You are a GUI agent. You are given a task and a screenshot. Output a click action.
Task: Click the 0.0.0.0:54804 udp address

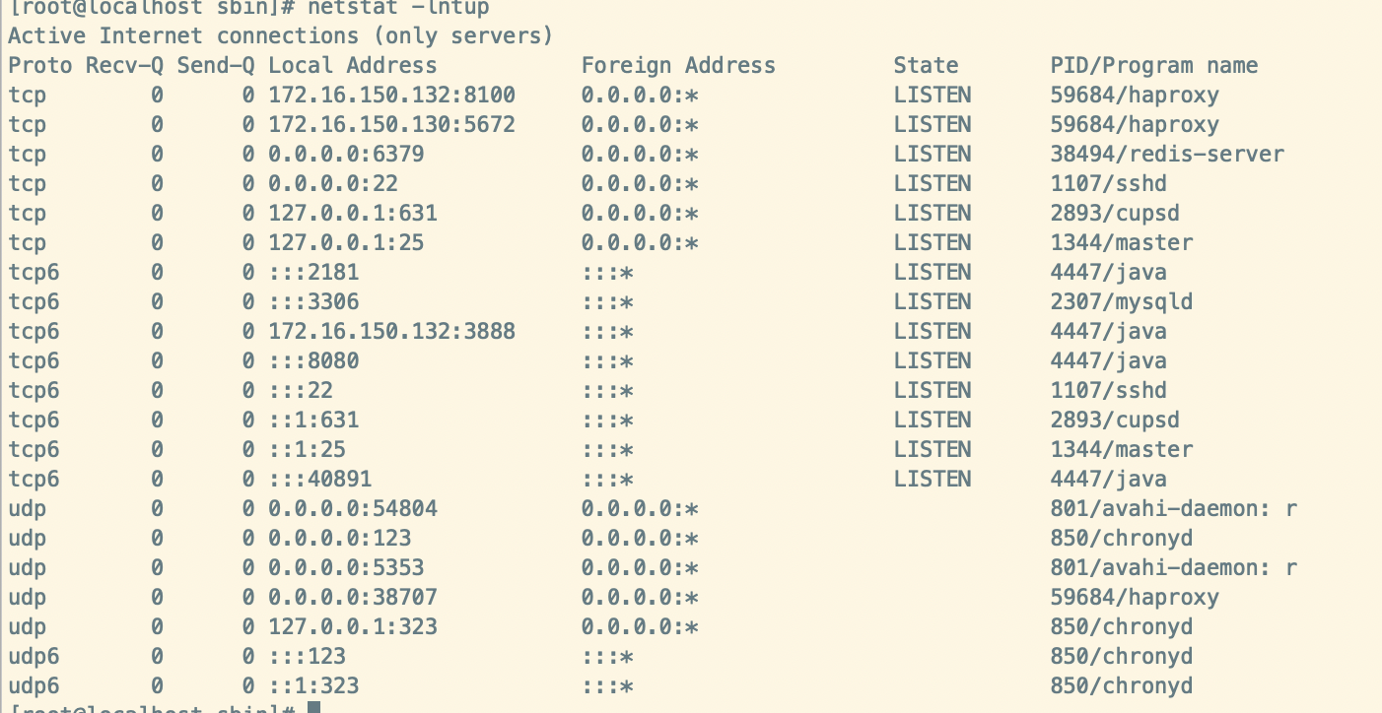pos(353,509)
